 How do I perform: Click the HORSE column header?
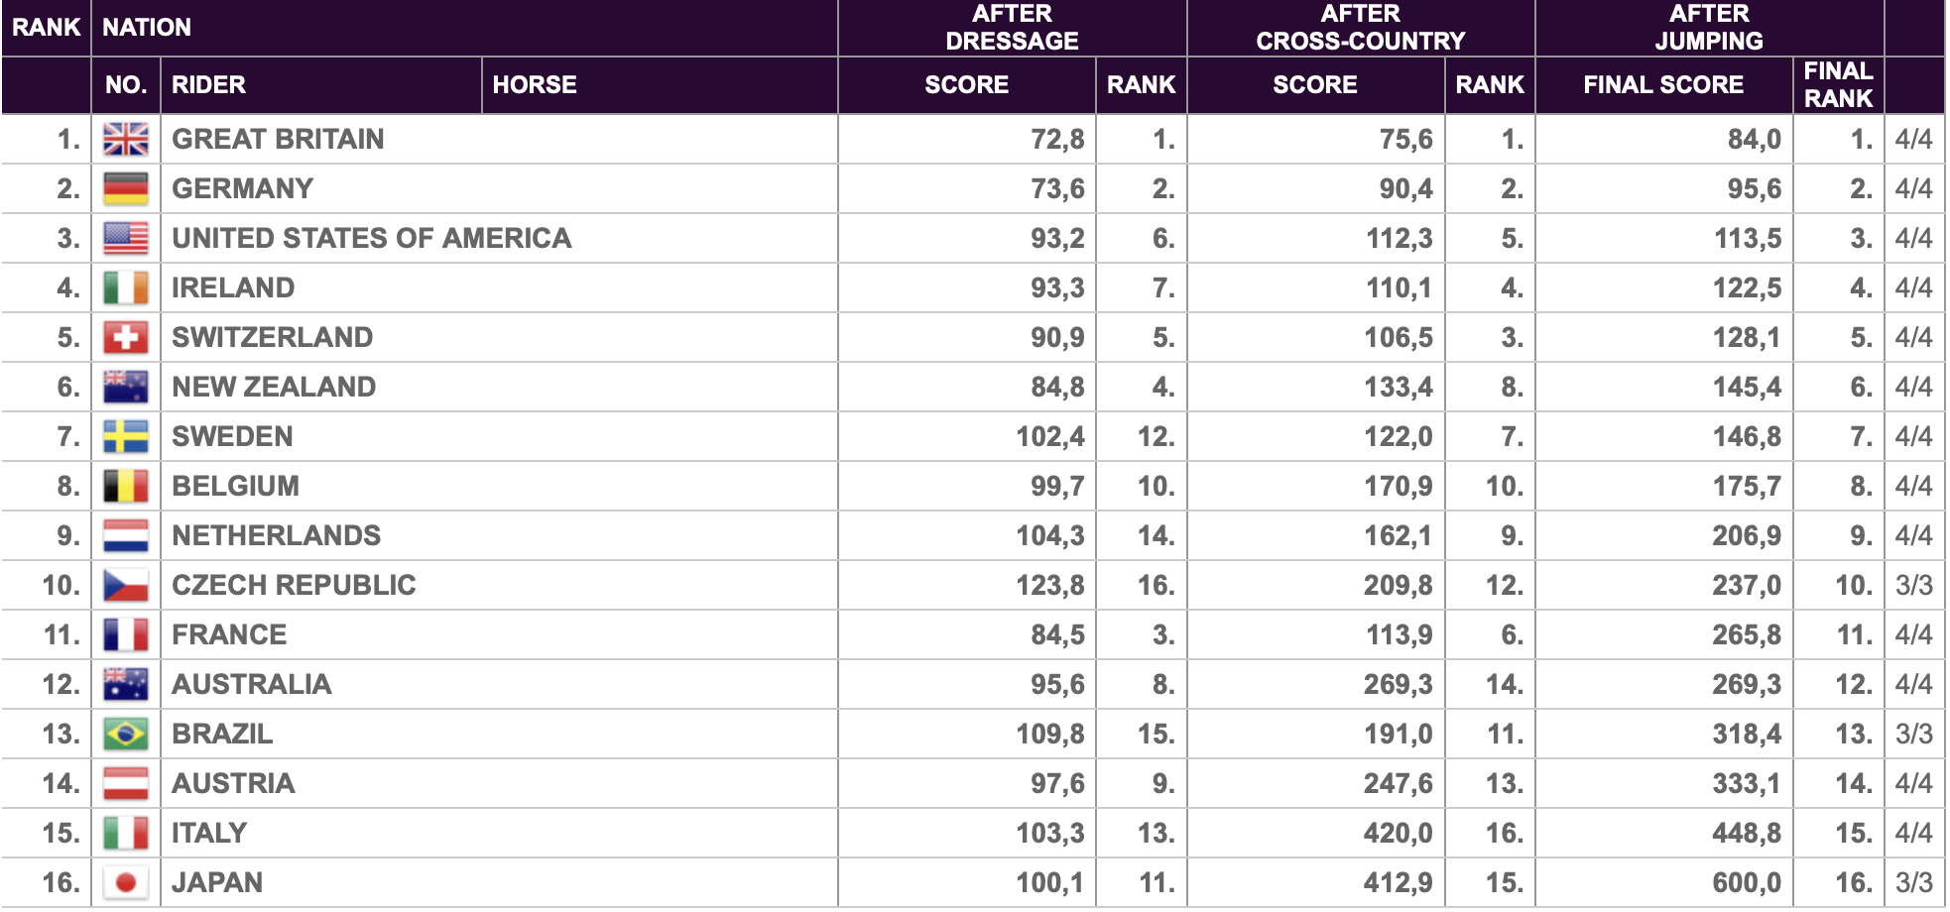coord(535,85)
